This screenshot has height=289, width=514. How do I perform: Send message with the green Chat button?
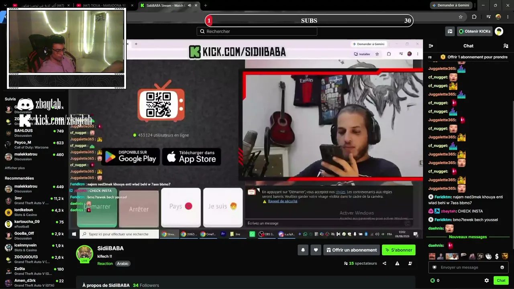[501, 281]
